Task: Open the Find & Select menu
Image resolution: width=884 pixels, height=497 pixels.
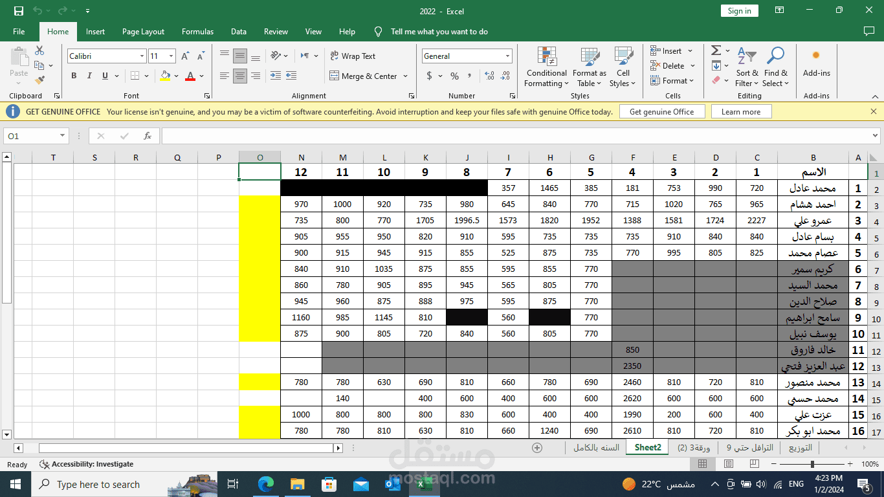Action: [775, 67]
